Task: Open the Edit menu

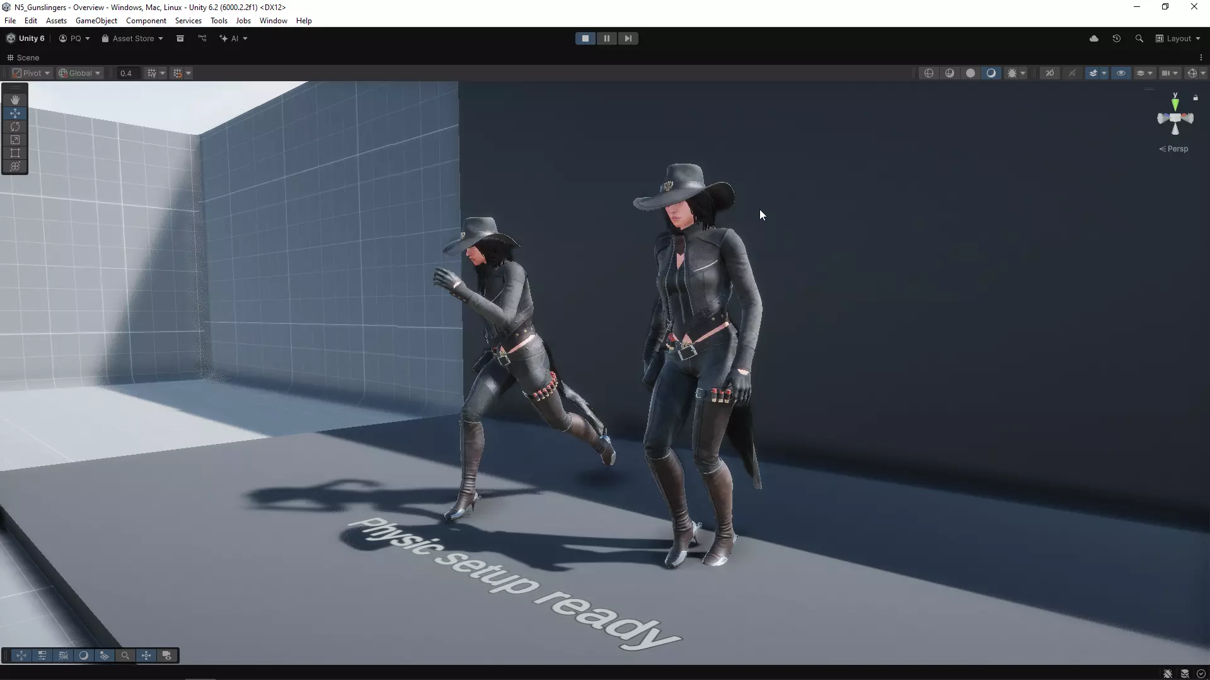Action: [x=31, y=21]
